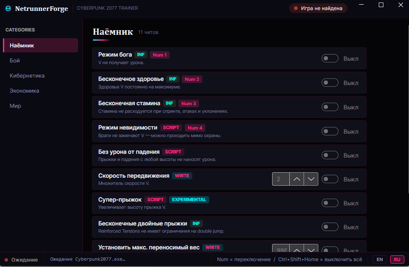Click the 'Num 4' hotkey badge
The image size is (409, 267).
pyautogui.click(x=195, y=128)
